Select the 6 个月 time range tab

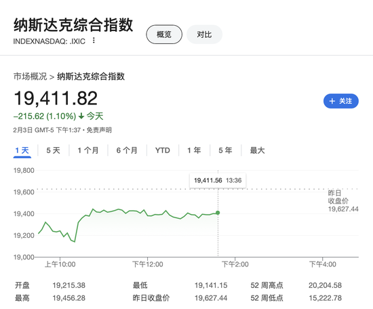tap(127, 150)
